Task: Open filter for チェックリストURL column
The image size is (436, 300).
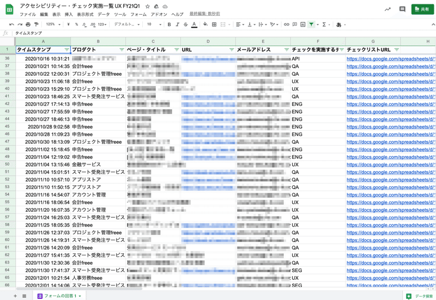Action: [397, 50]
